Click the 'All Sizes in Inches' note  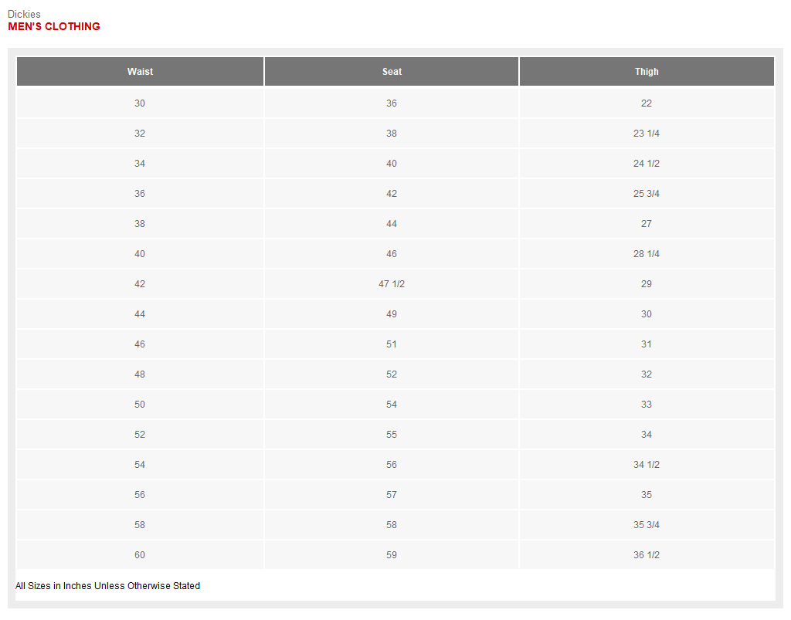coord(107,586)
